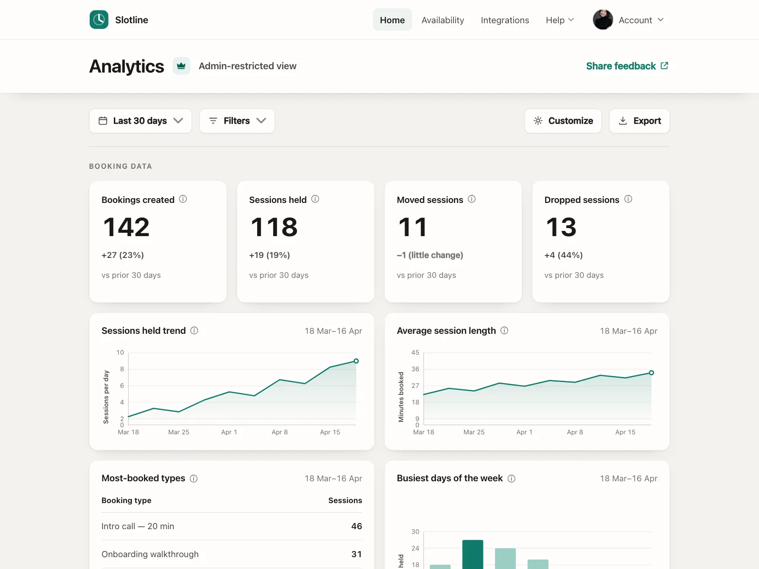Click the BOOKING DATA section label
Viewport: 759px width, 569px height.
pos(120,166)
